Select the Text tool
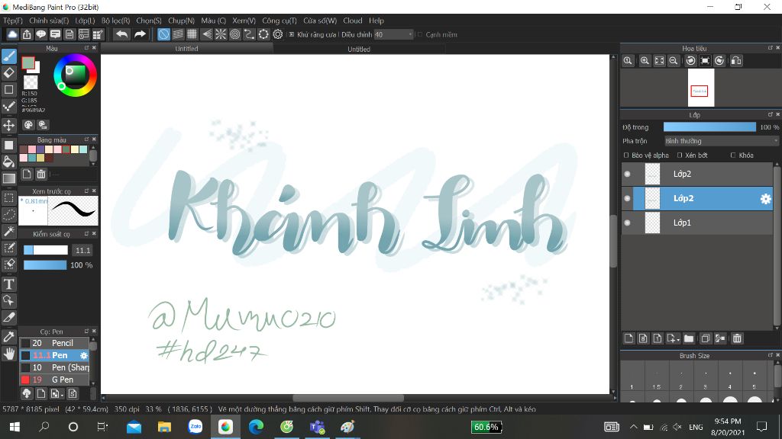The image size is (782, 439). [x=9, y=284]
